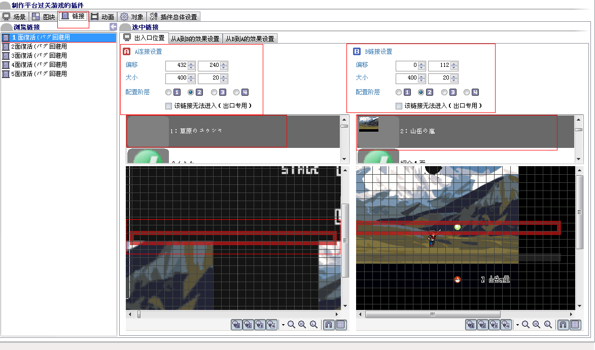Toggle layer 4 visibility in left preview toolbar
This screenshot has width=595, height=350.
(x=272, y=325)
